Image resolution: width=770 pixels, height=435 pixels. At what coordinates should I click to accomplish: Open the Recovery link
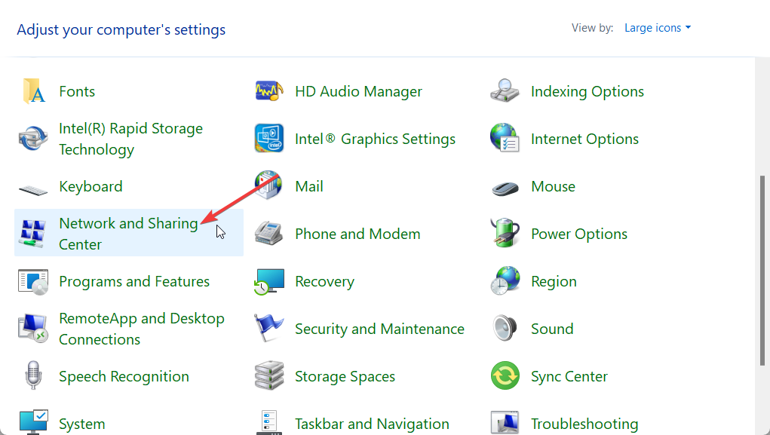tap(324, 281)
